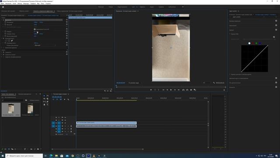Select the Slip tool

(x=44, y=101)
